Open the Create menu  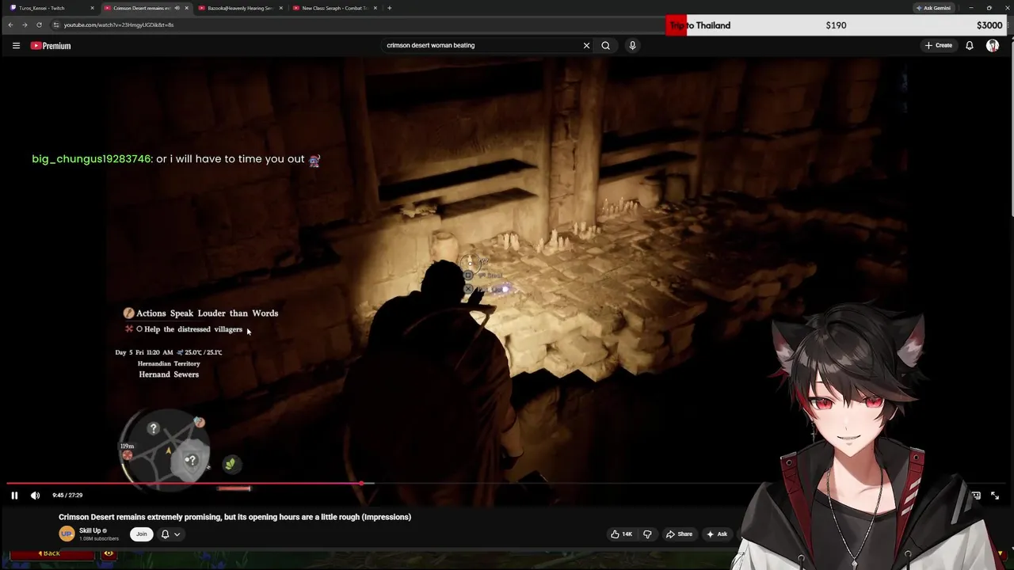coord(939,46)
